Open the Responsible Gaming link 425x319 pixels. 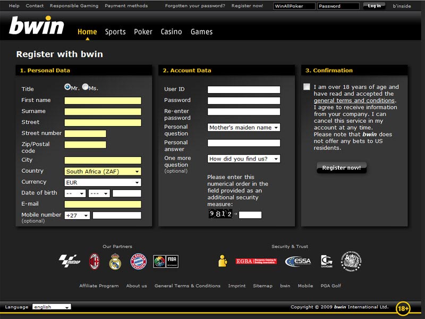click(x=74, y=6)
